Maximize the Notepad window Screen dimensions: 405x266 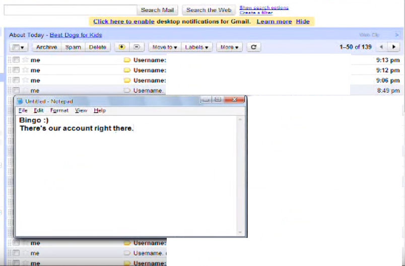(218, 99)
